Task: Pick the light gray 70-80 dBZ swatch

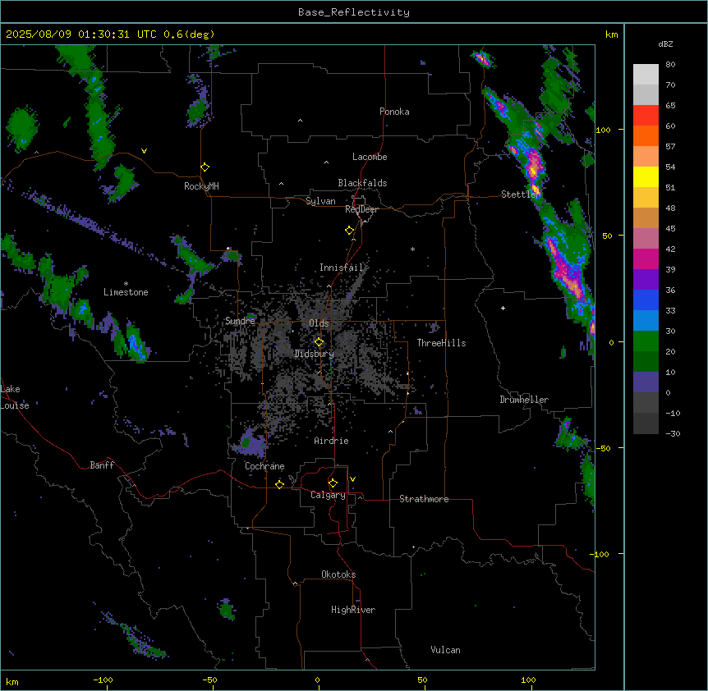Action: (x=646, y=75)
